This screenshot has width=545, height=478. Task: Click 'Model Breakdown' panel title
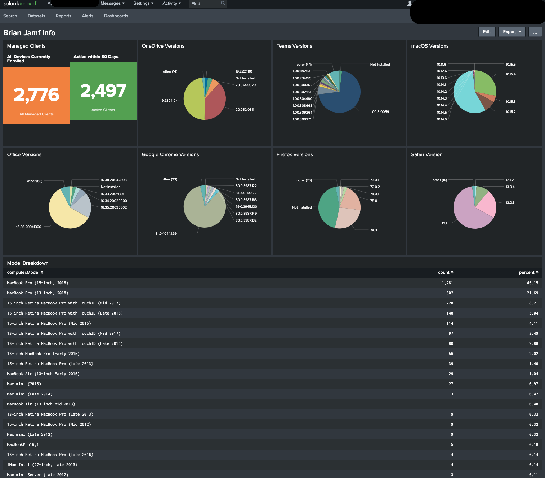28,263
